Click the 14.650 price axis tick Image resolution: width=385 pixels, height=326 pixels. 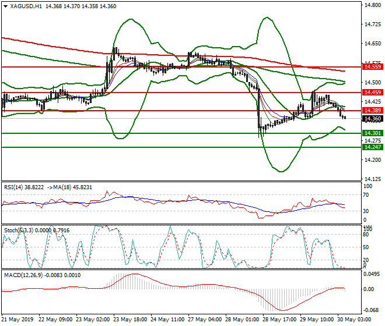[373, 44]
